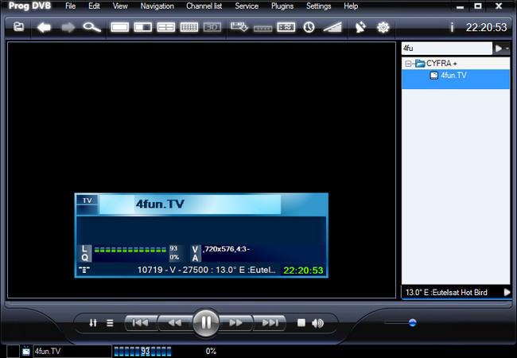Open the Help menu

pos(351,6)
